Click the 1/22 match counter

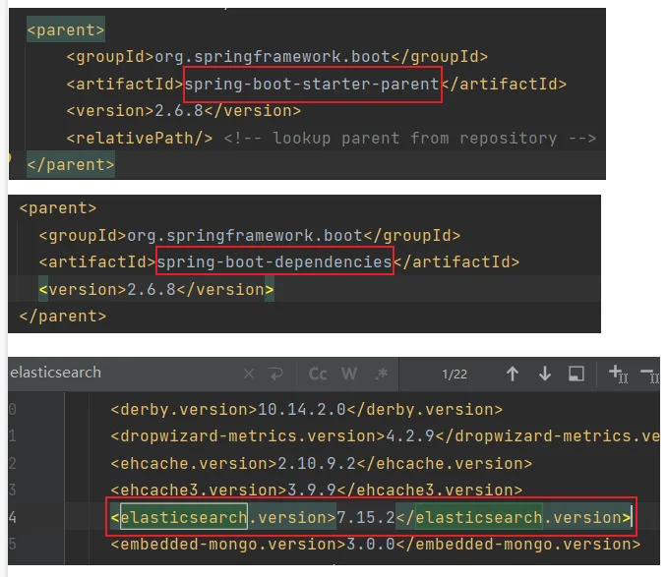[455, 375]
